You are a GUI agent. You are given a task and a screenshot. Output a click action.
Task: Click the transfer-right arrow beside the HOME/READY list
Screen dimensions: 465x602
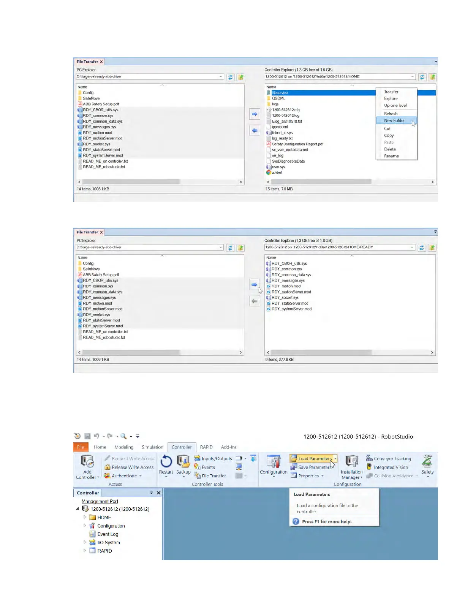[255, 284]
